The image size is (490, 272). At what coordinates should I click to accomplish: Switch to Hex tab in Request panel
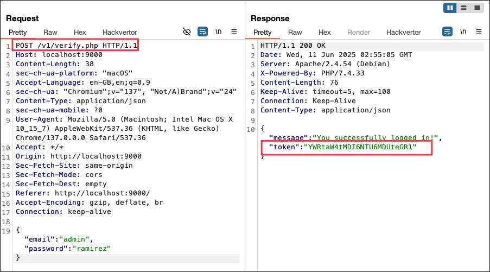click(80, 33)
